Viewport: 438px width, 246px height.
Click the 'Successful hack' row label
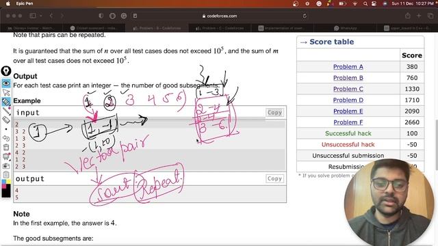348,133
